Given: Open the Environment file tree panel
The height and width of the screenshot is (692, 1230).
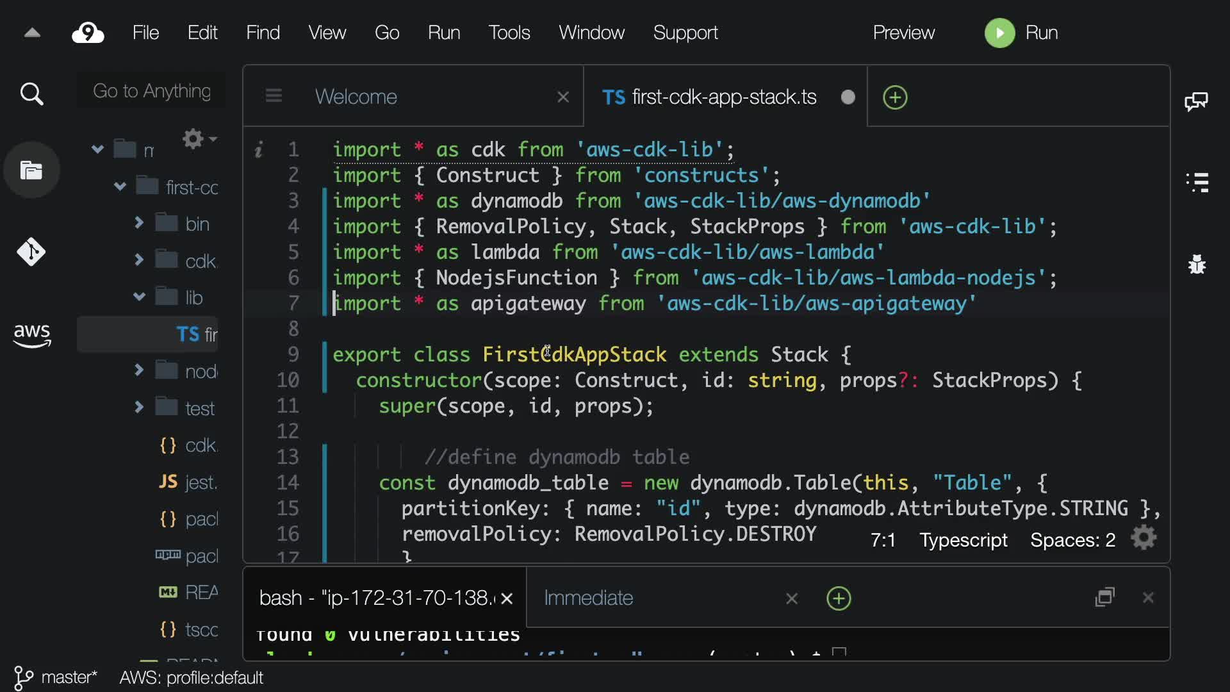Looking at the screenshot, I should 31,170.
